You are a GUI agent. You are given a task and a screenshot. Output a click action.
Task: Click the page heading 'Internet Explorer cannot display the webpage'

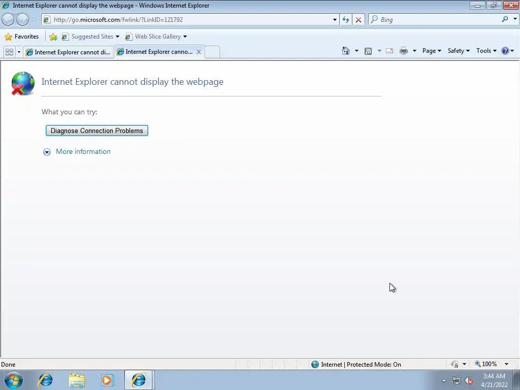133,82
